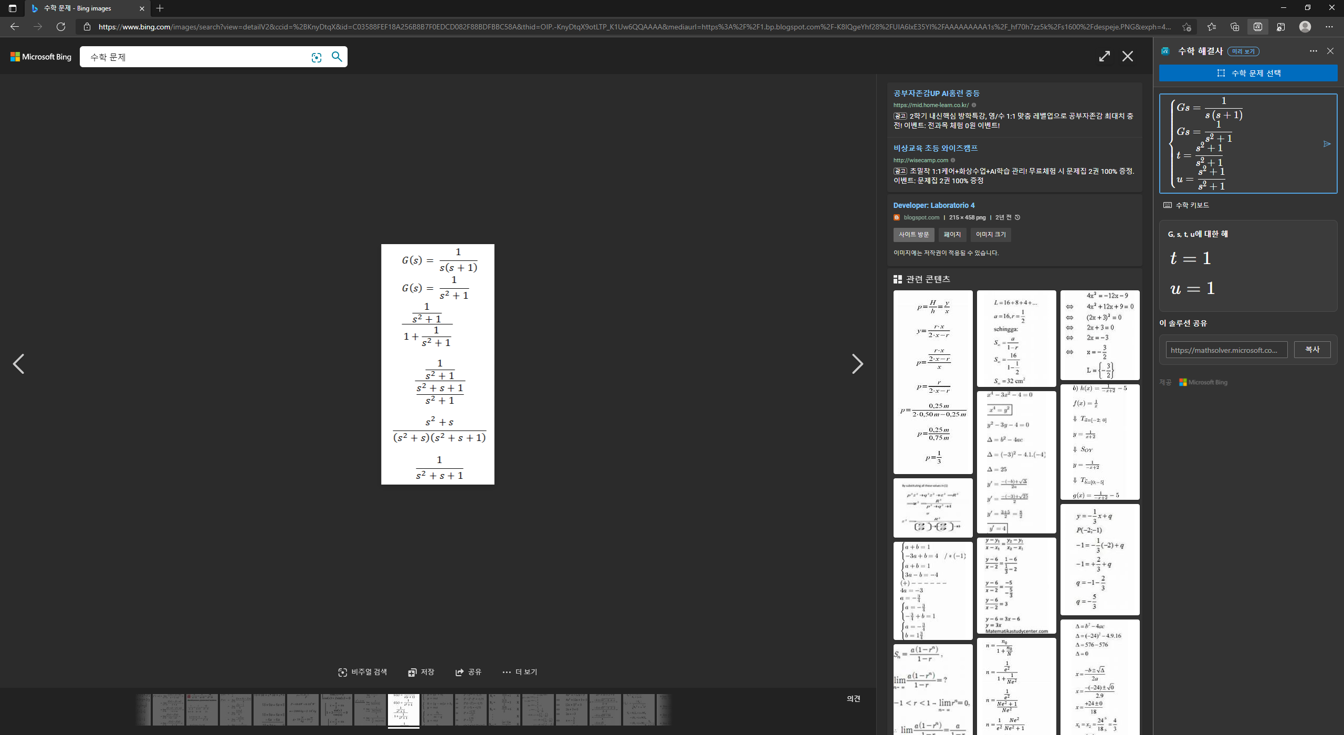Open Math Solver panel more options menu

(x=1313, y=51)
